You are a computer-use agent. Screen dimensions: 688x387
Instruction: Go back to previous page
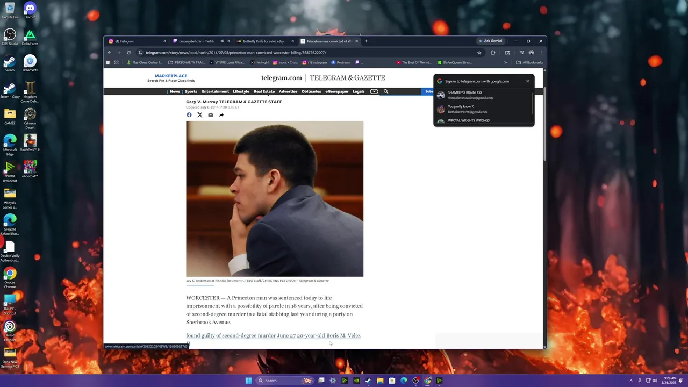click(109, 53)
